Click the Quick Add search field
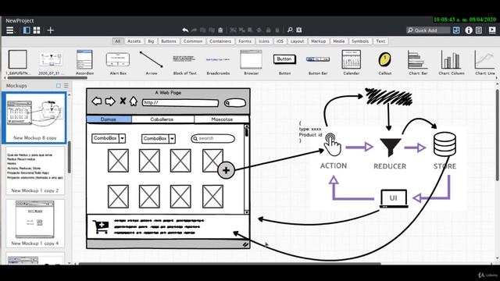 (x=428, y=30)
